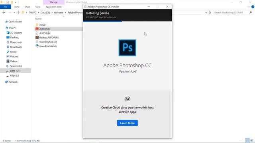
Task: Click the quick access properties checkmark icon
Action: click(8, 2)
